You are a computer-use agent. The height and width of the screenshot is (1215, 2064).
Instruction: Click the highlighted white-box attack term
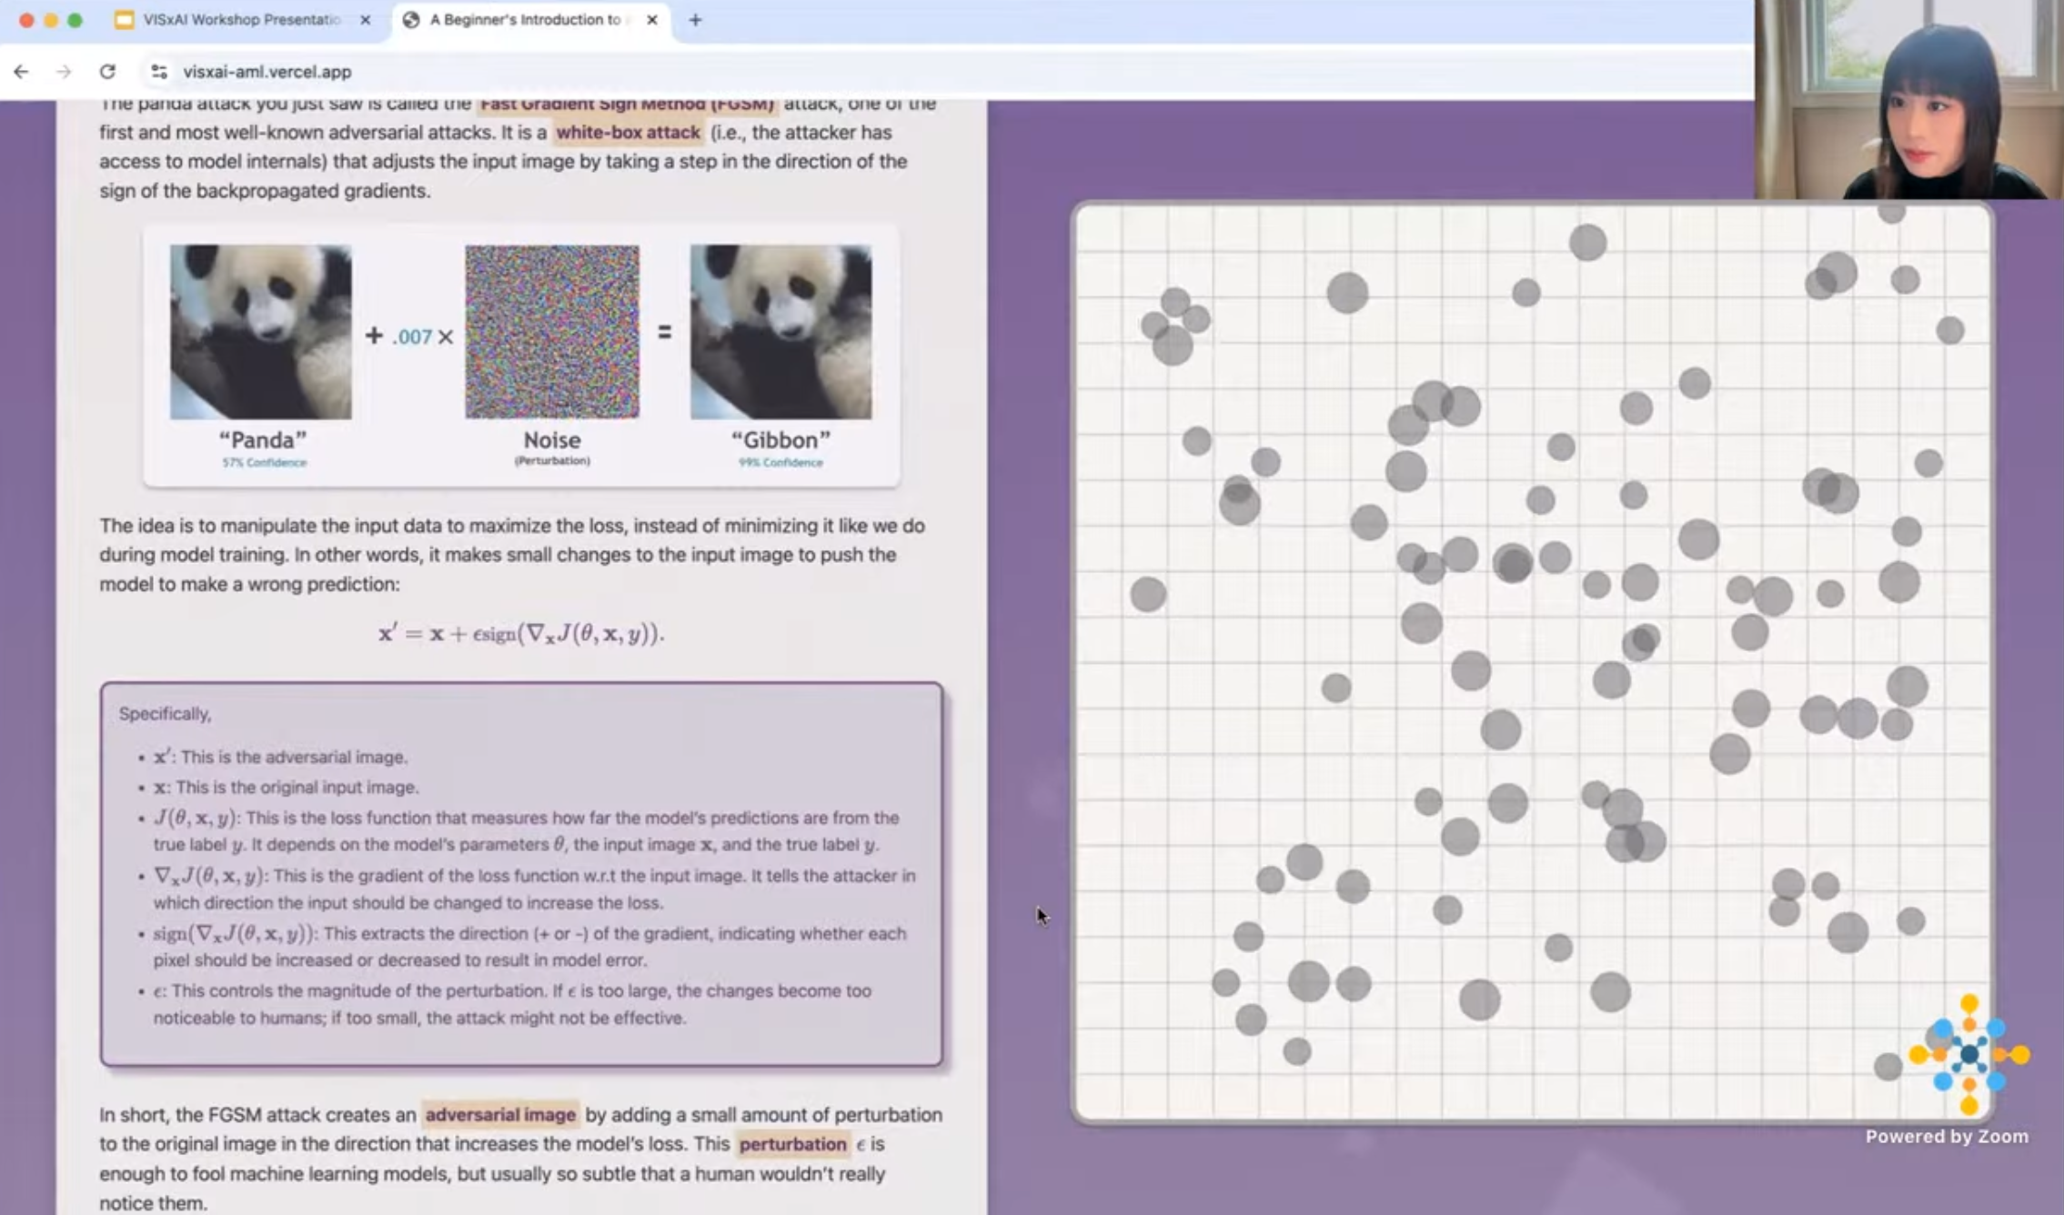(x=628, y=133)
